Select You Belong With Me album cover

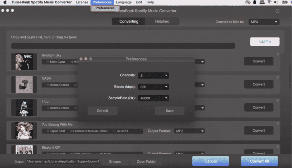point(24,131)
